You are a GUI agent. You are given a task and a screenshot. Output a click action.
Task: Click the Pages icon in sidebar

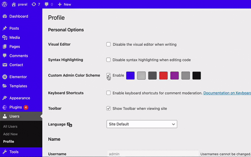(x=5, y=47)
